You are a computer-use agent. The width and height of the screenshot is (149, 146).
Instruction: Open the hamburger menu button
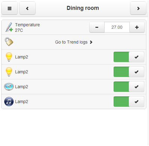point(10,8)
